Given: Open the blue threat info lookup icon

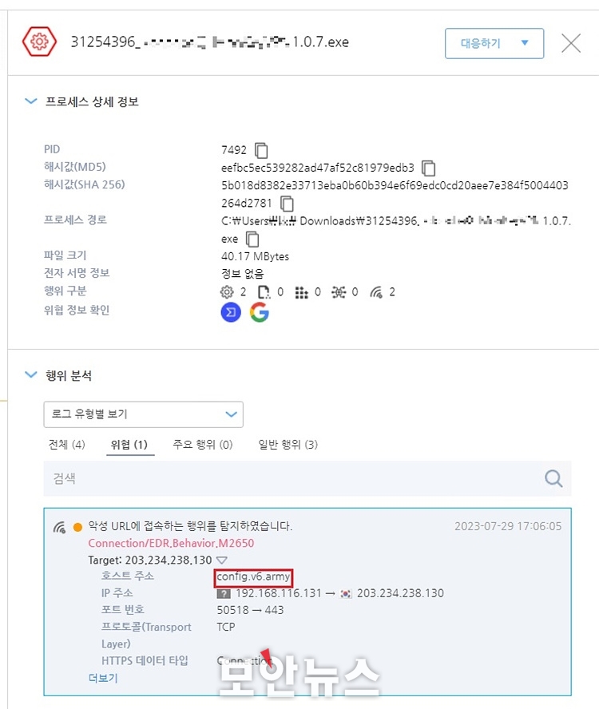Looking at the screenshot, I should [231, 312].
